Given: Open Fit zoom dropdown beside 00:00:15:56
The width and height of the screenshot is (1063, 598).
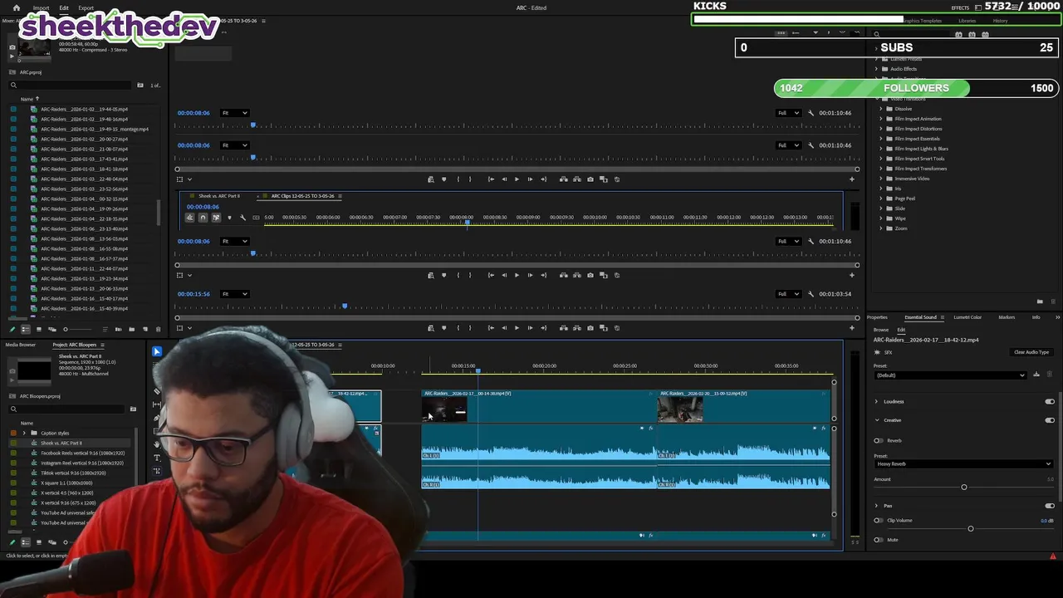Looking at the screenshot, I should click(235, 294).
